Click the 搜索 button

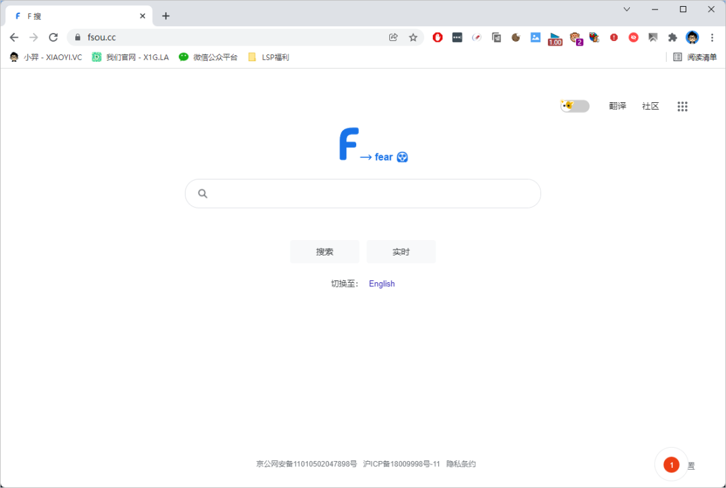point(325,252)
